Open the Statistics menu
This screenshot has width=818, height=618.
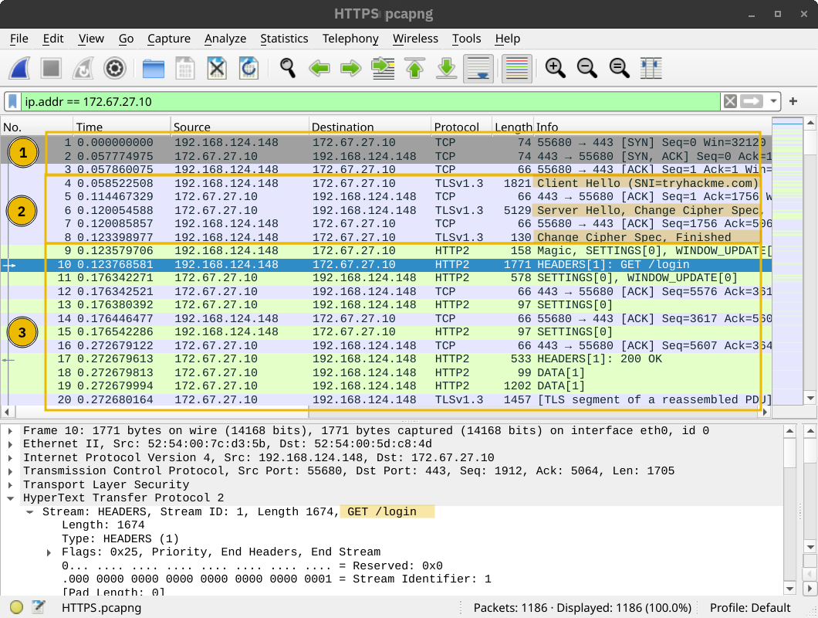point(284,39)
